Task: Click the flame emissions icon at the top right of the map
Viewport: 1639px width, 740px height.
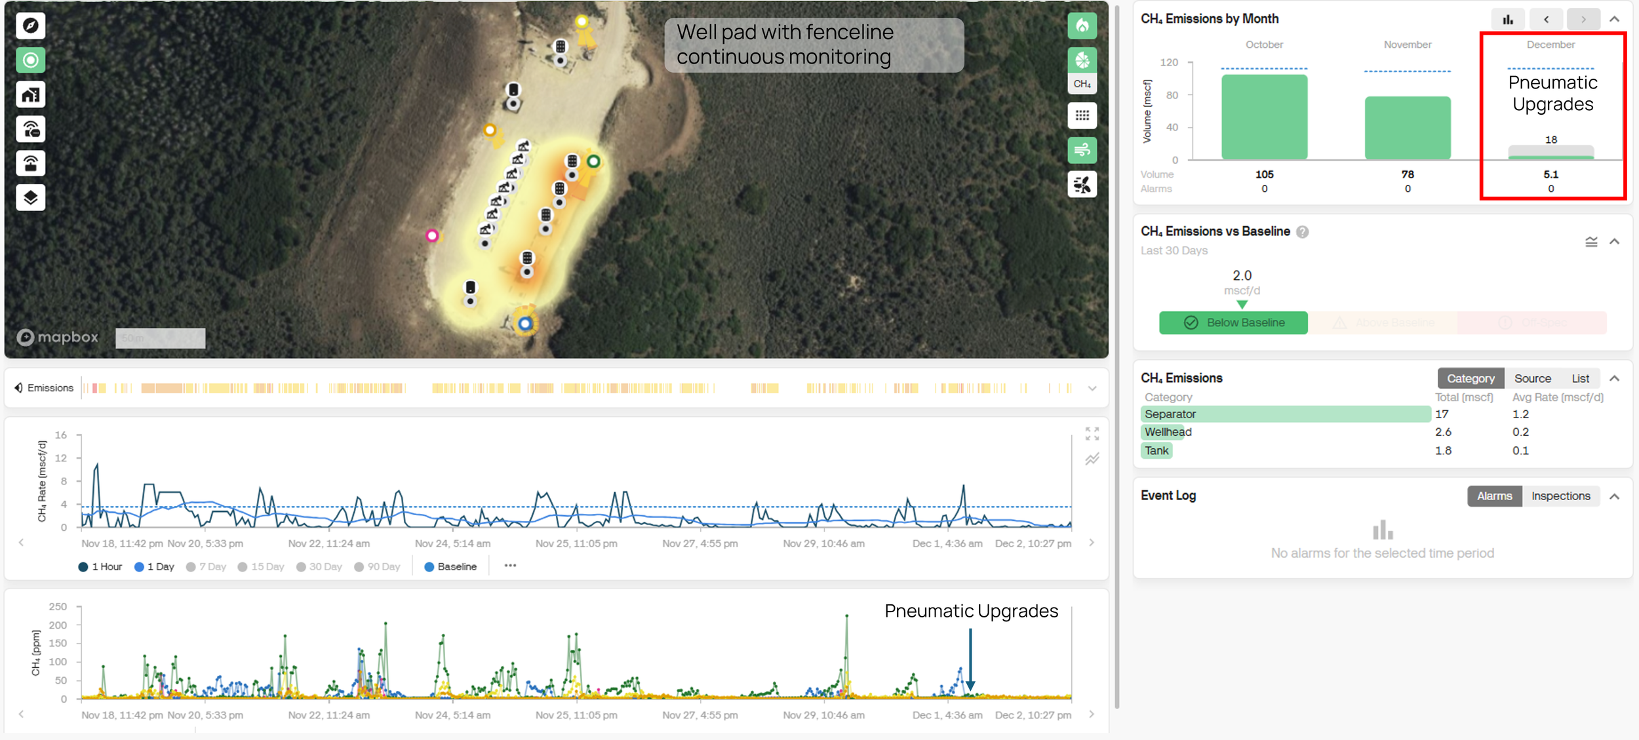Action: coord(1082,26)
